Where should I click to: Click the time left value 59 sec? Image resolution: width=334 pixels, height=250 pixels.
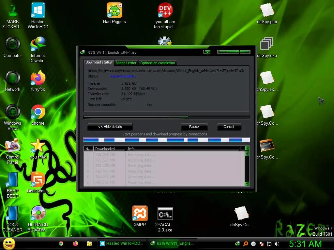point(126,99)
